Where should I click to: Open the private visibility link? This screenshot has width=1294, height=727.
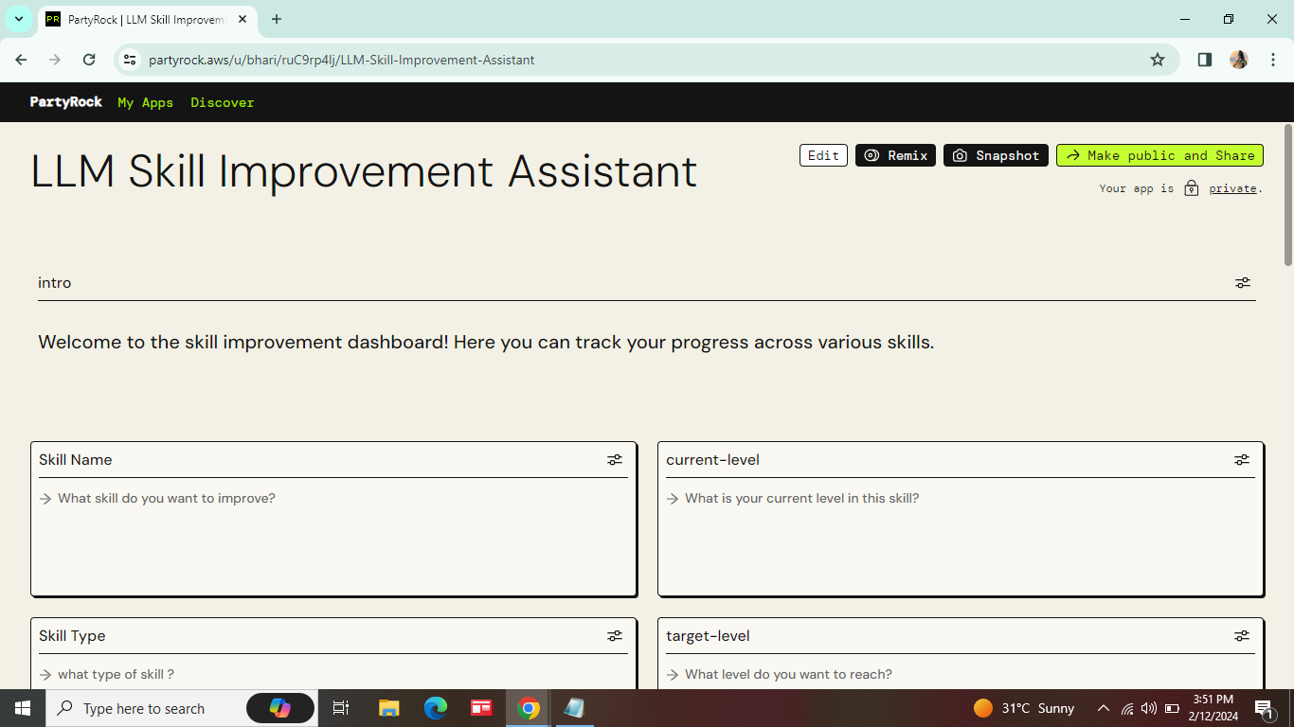1232,188
